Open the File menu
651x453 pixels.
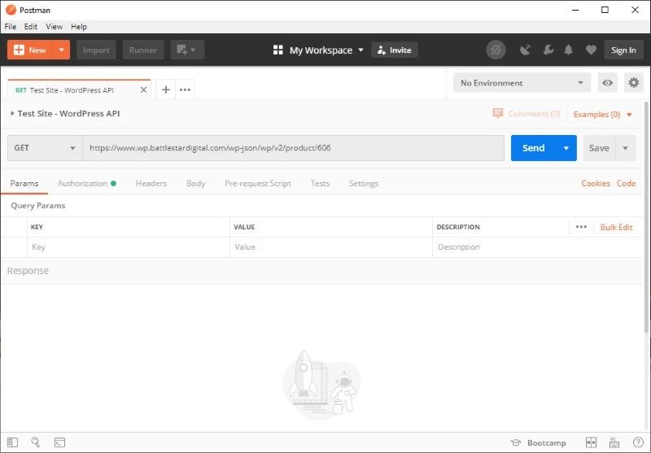tap(11, 27)
